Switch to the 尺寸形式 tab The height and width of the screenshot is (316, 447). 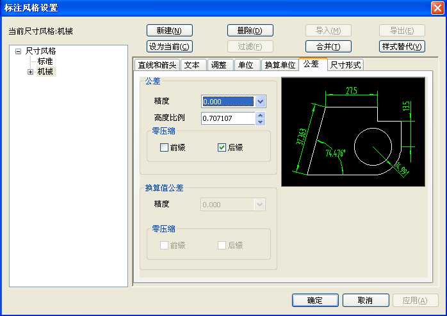coord(345,65)
